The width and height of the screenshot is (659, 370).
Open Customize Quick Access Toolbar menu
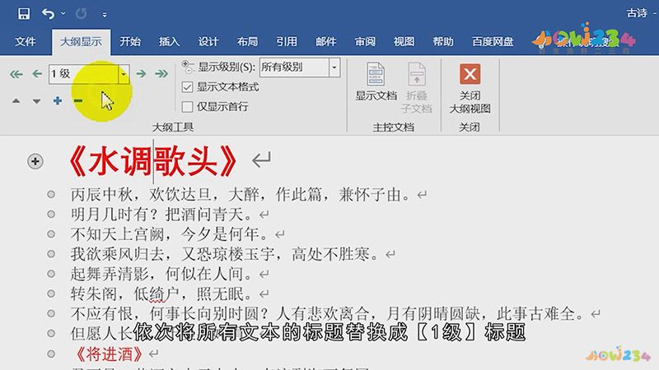tap(105, 15)
